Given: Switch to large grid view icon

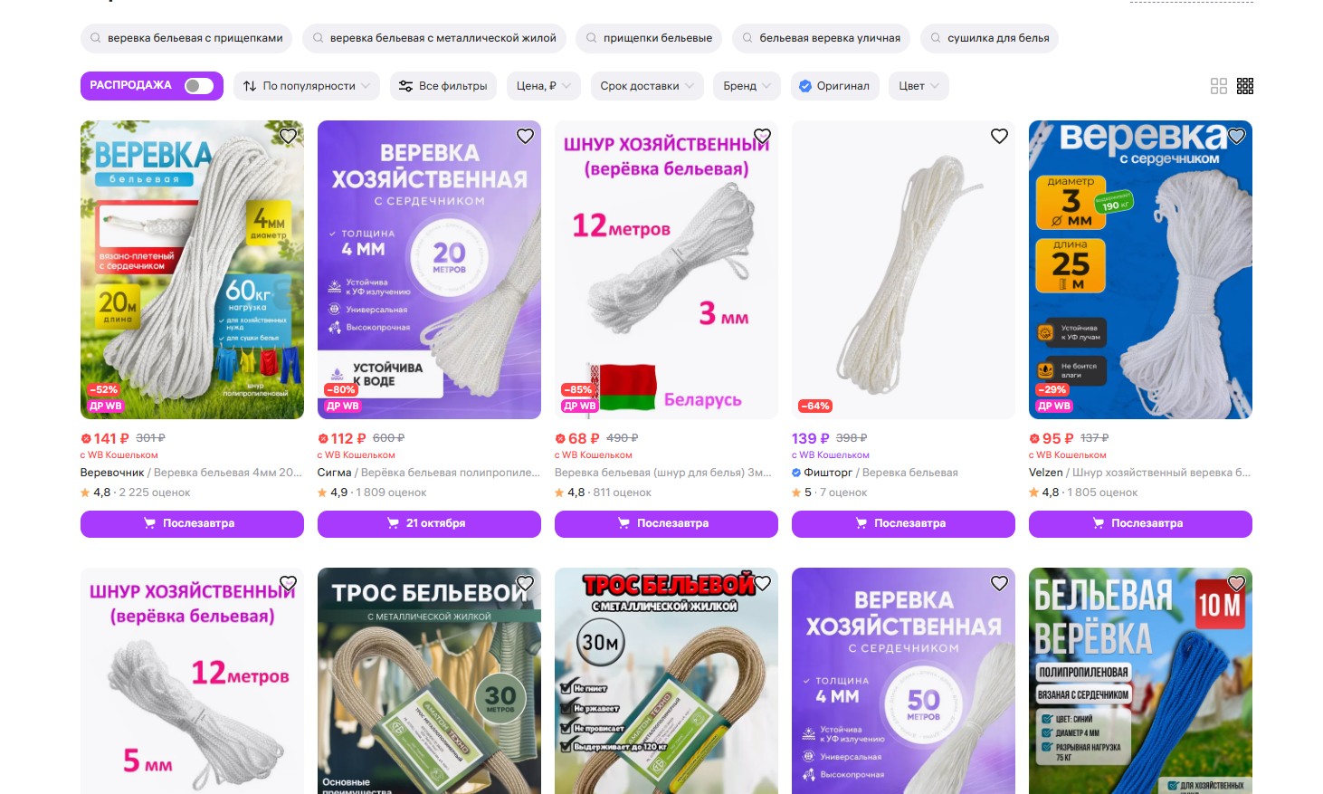Looking at the screenshot, I should 1219,86.
